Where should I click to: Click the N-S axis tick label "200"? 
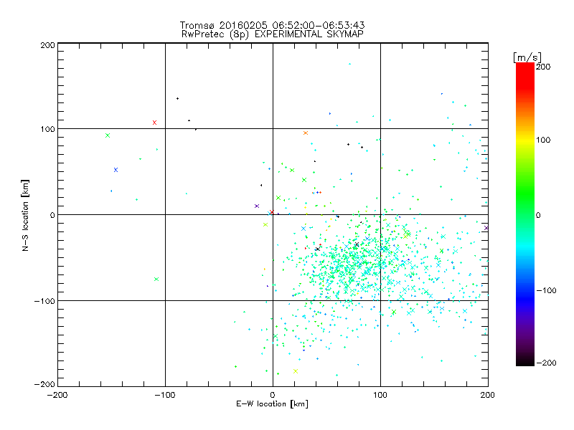click(47, 45)
